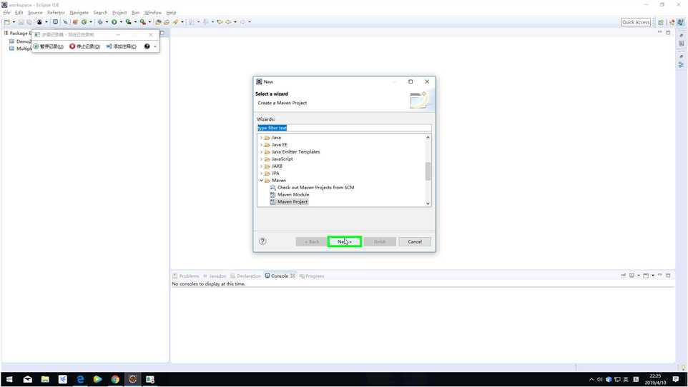Click the add-comment button in Steps Recorder
The width and height of the screenshot is (688, 387).
coord(122,46)
